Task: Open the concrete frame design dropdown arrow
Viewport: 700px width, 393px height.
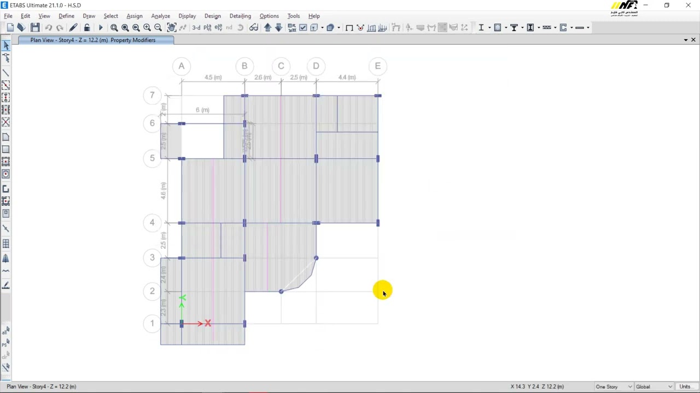Action: [506, 27]
